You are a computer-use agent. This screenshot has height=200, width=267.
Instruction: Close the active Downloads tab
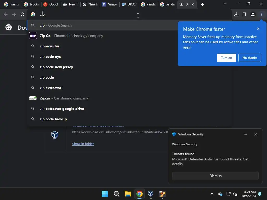(193, 4)
